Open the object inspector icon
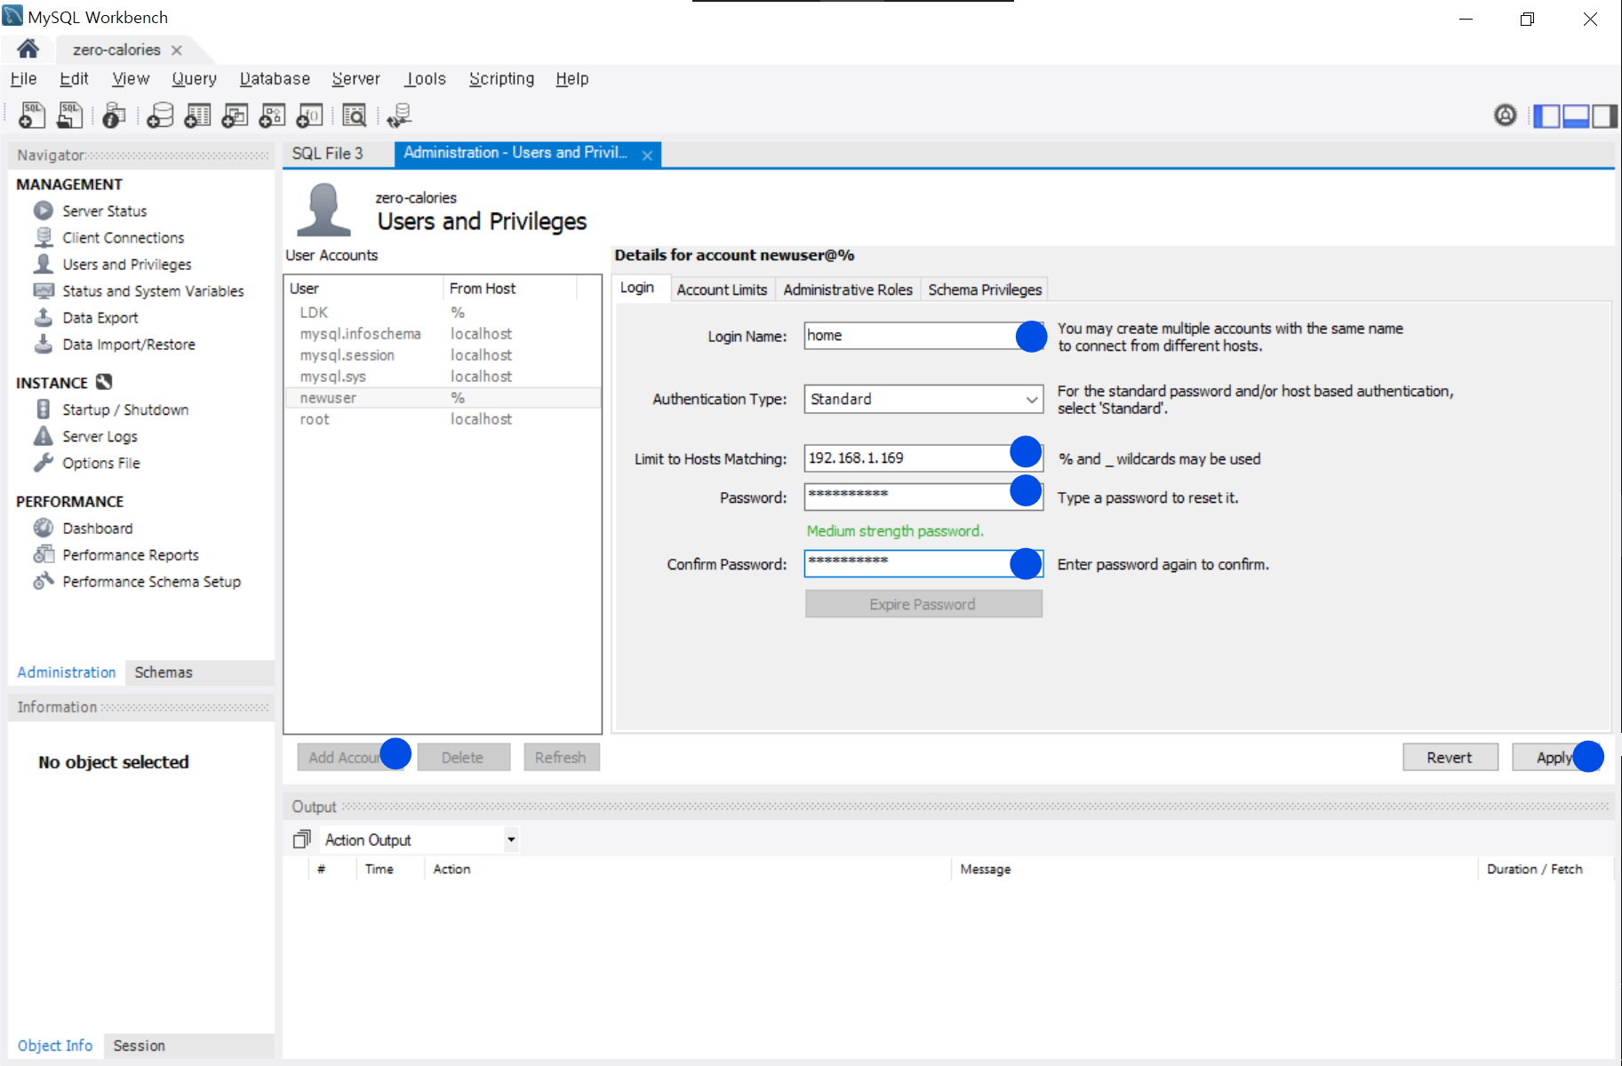 point(114,115)
